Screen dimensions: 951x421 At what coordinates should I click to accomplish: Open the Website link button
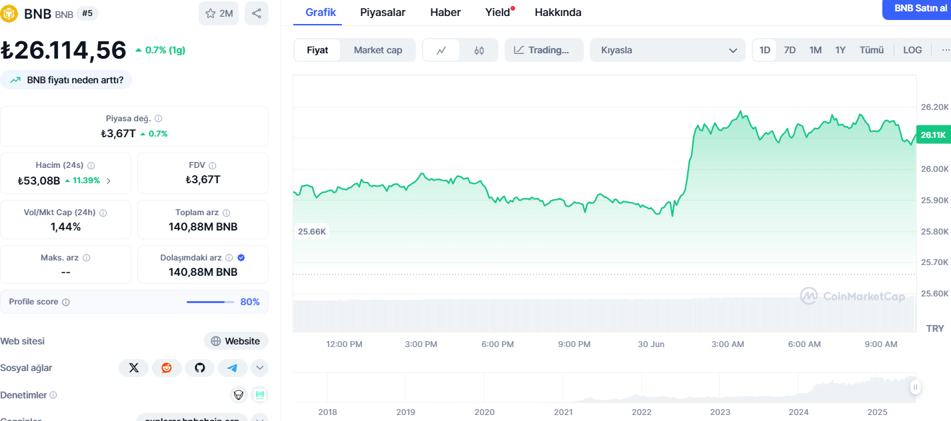pyautogui.click(x=236, y=341)
